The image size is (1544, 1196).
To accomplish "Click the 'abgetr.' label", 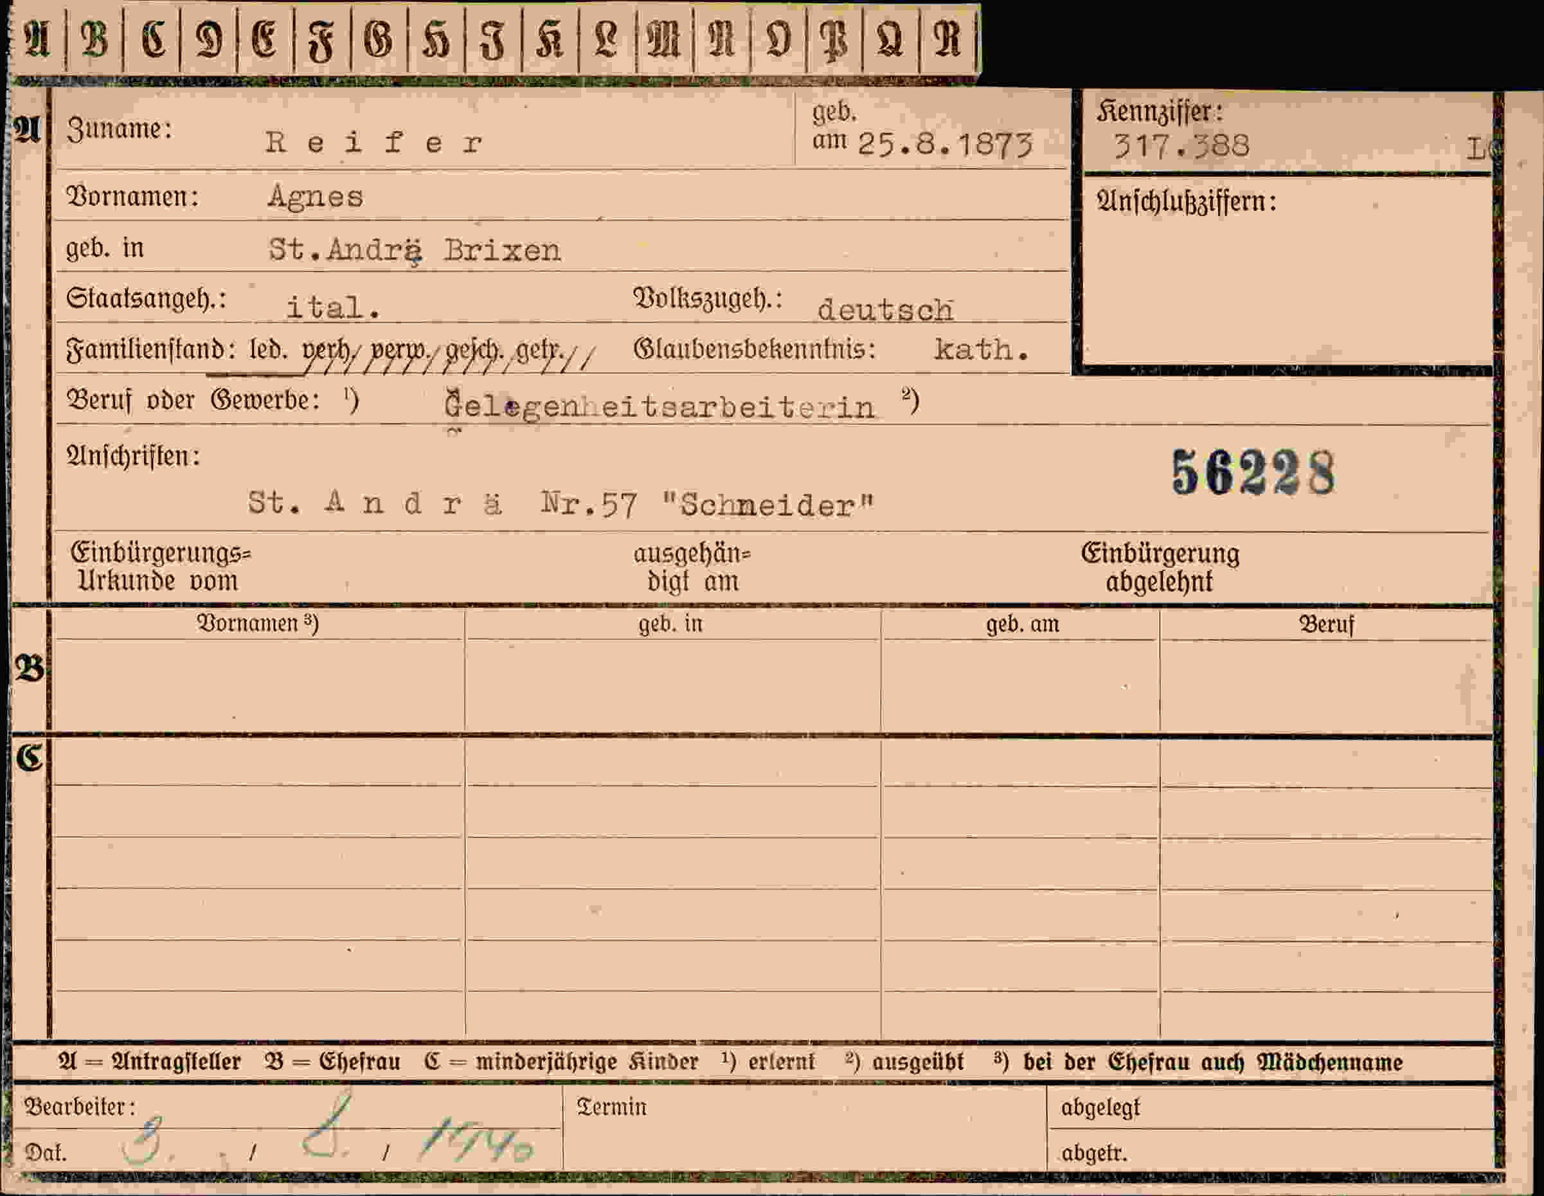I will click(x=1093, y=1153).
